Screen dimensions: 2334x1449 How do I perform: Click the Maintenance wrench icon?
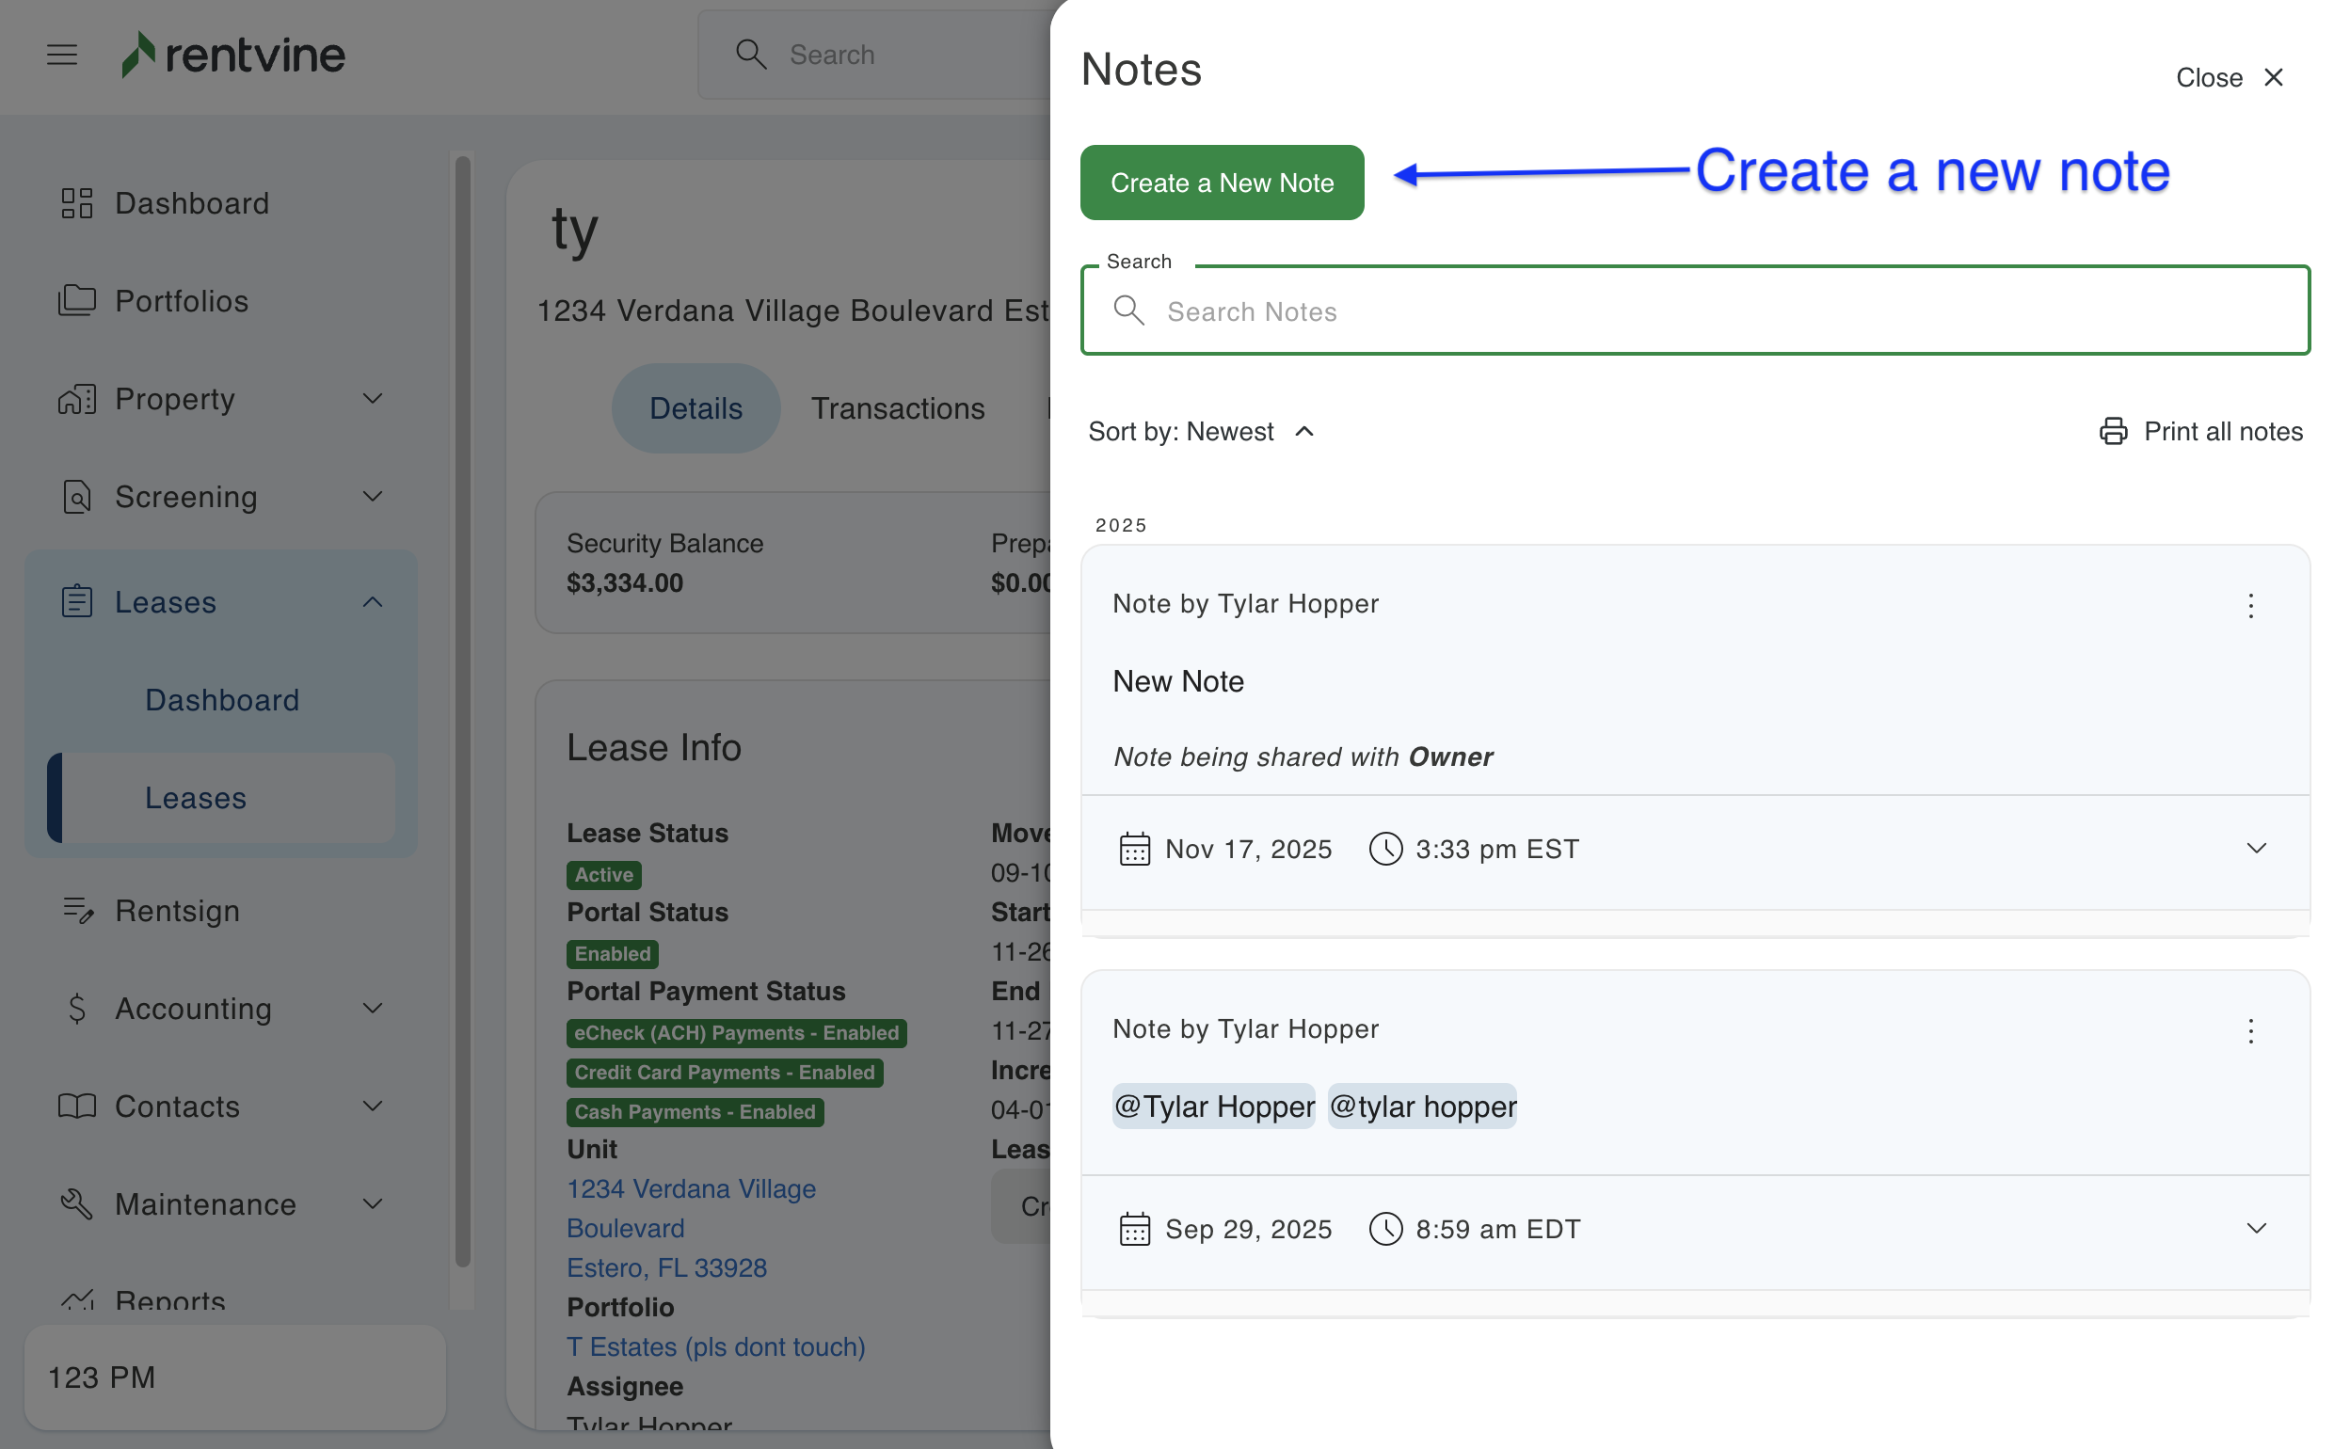point(76,1203)
